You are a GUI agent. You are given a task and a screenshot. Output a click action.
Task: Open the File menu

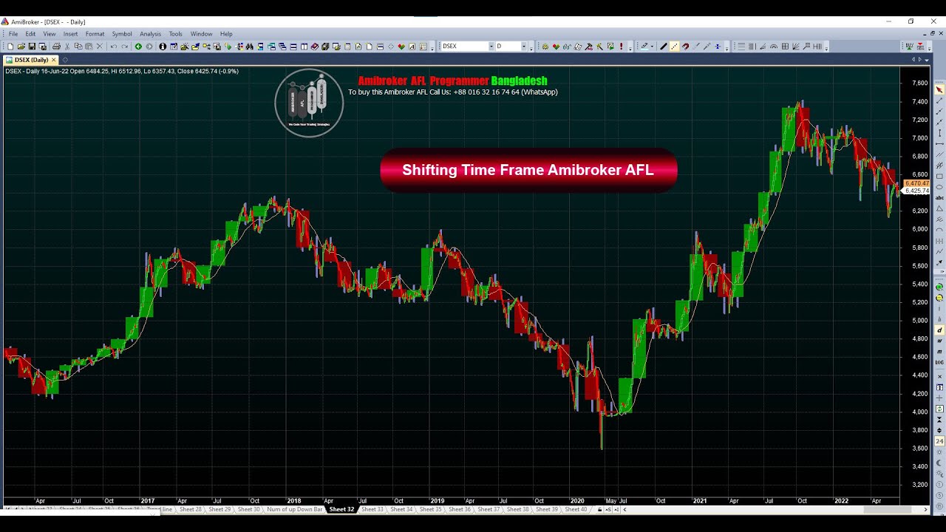coord(13,34)
